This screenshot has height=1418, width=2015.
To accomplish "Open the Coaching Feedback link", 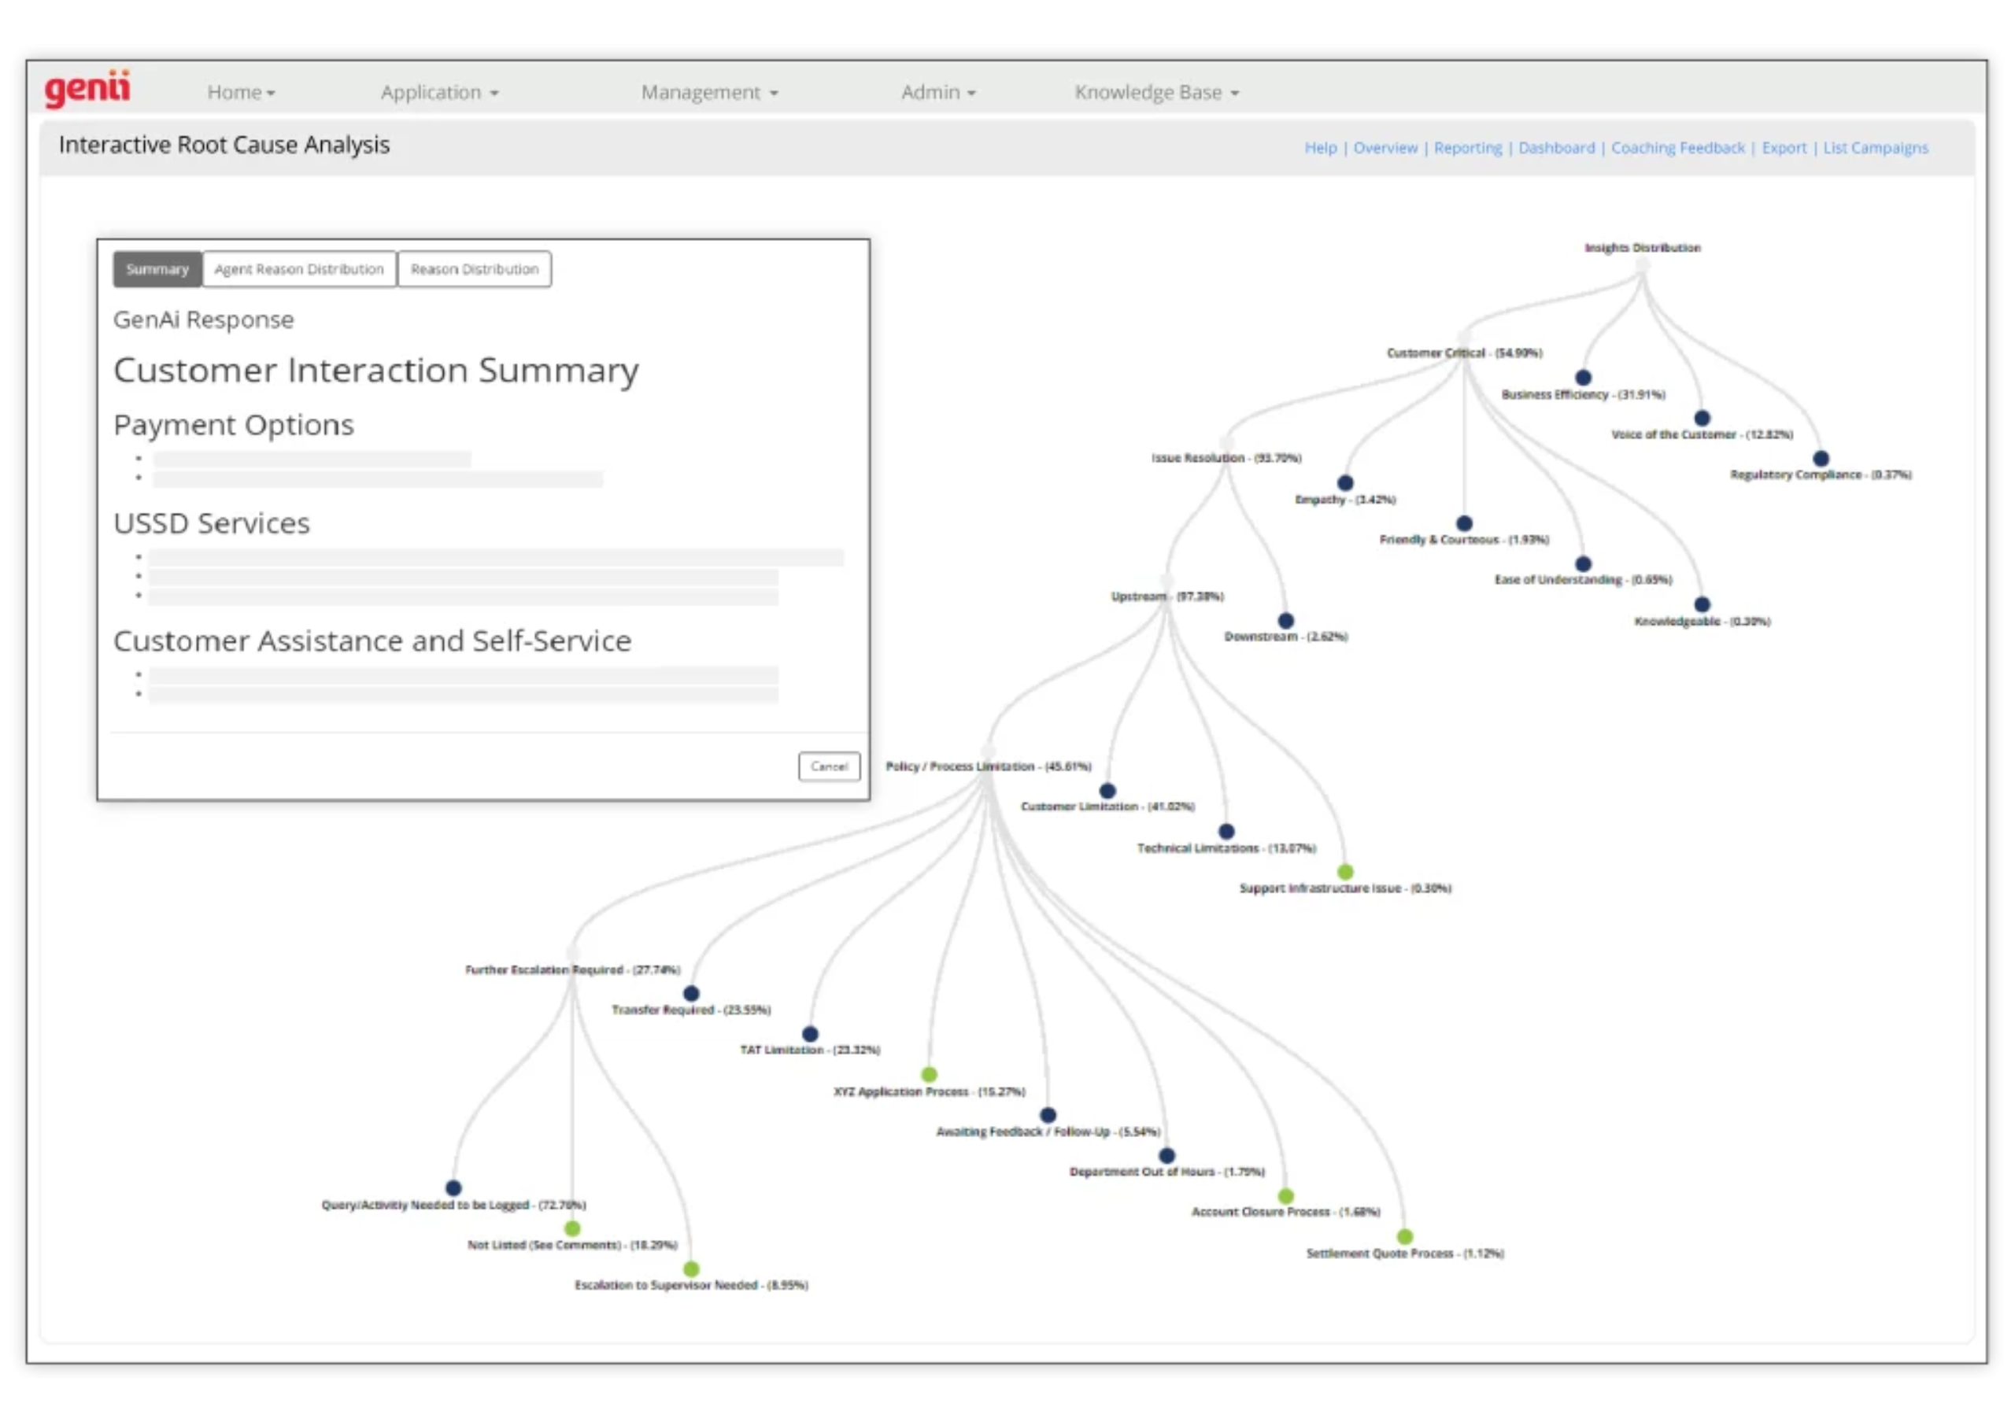I will pyautogui.click(x=1677, y=147).
